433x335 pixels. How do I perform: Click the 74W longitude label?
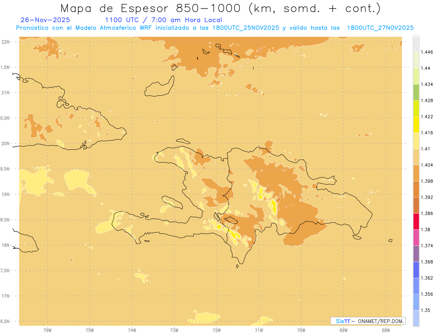(132, 330)
